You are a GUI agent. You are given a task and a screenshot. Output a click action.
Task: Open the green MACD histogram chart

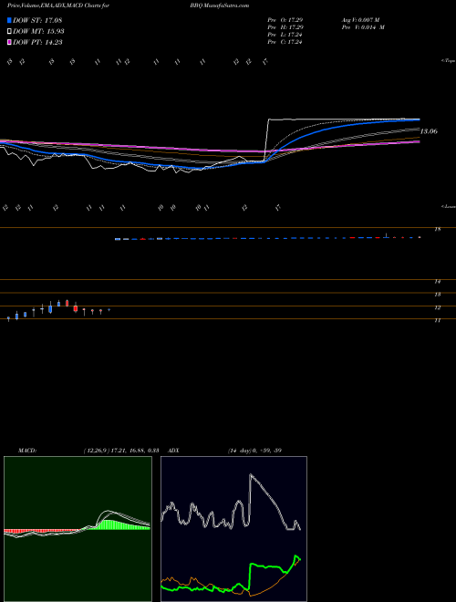click(78, 529)
